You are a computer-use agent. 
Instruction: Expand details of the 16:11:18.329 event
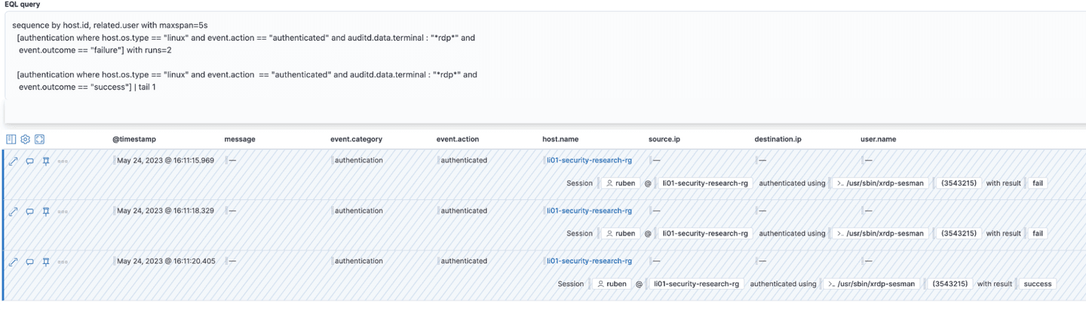coord(13,211)
